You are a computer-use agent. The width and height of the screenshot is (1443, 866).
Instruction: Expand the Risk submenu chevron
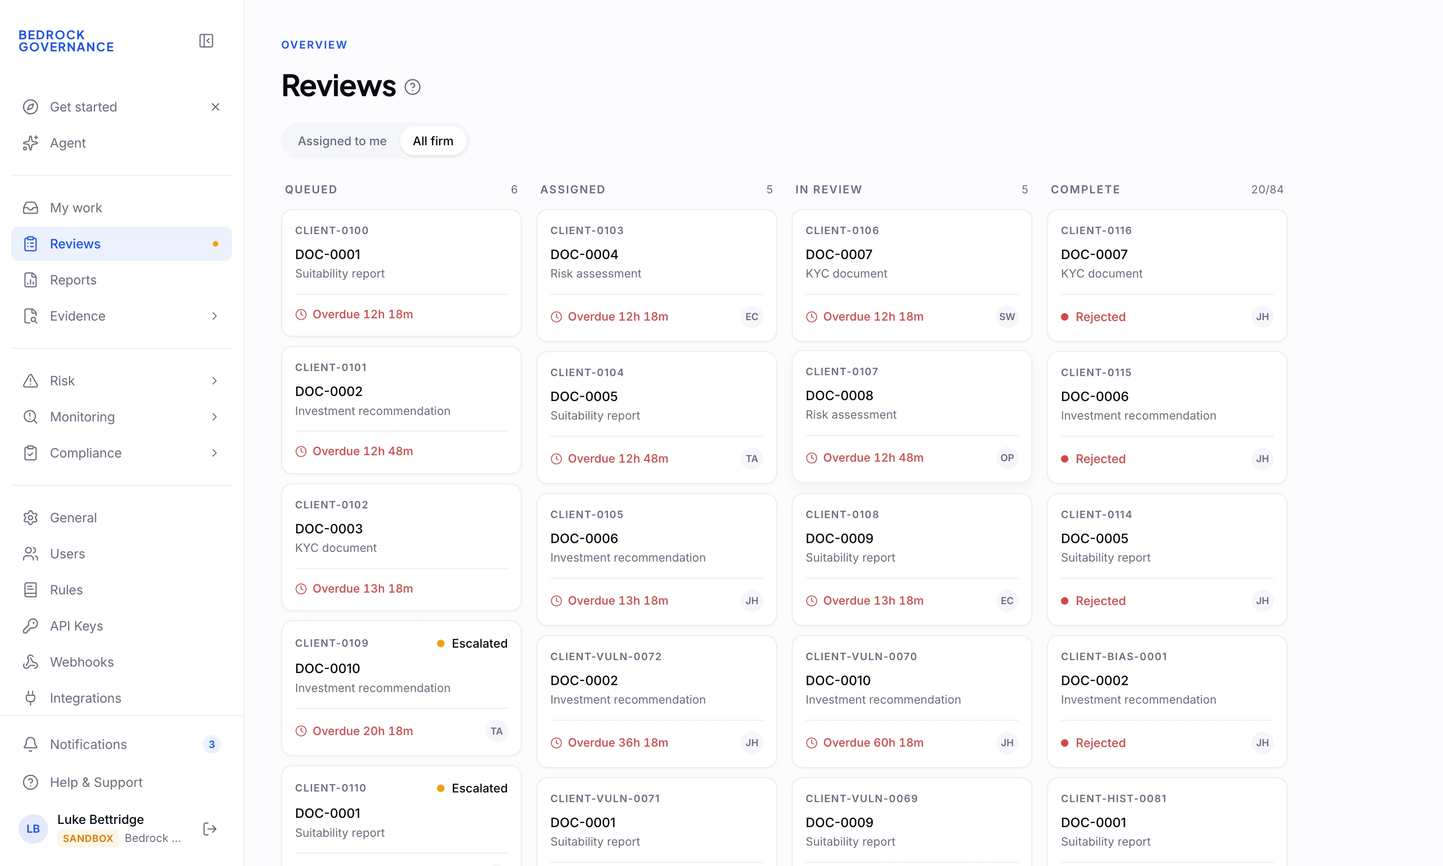tap(215, 381)
